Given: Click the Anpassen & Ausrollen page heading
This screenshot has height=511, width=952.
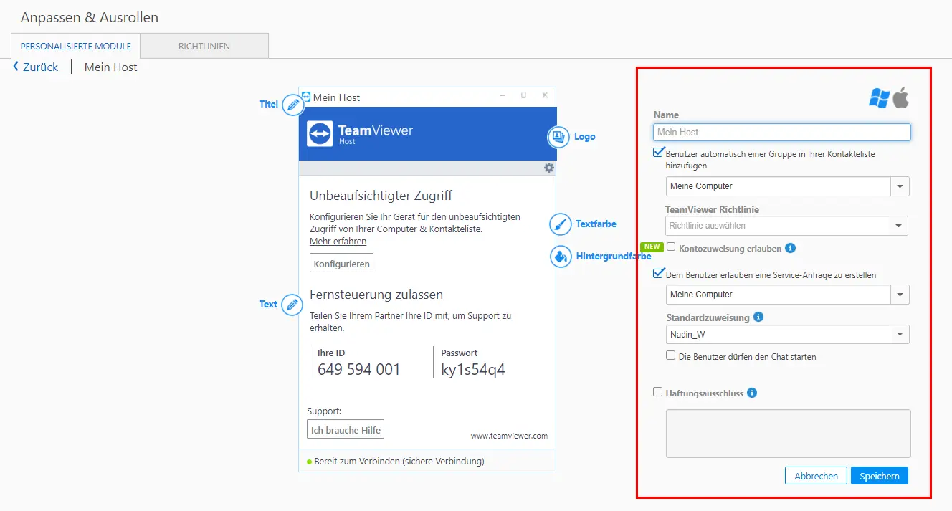Looking at the screenshot, I should click(90, 17).
